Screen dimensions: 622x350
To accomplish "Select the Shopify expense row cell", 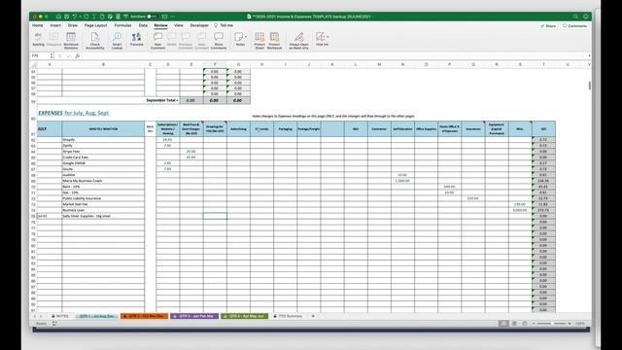I will pos(103,140).
